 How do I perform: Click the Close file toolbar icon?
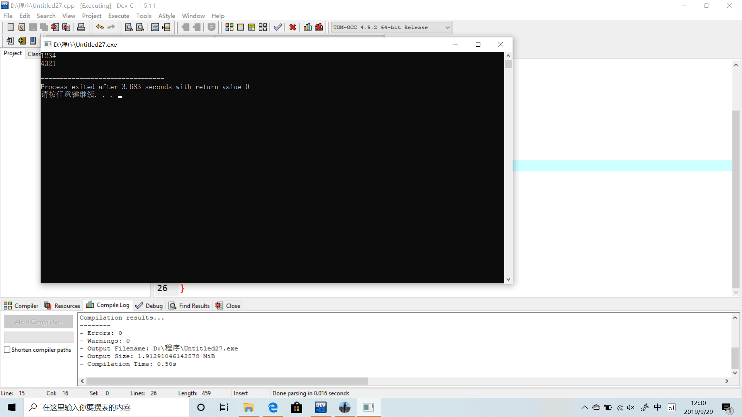pos(55,27)
